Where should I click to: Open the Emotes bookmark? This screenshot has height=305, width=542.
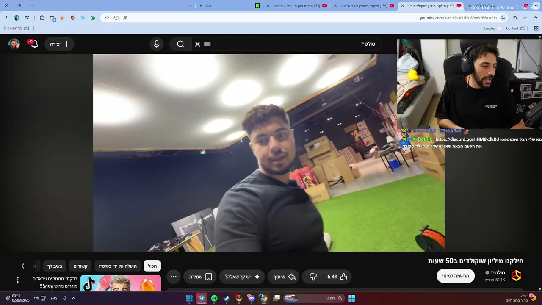tap(492, 28)
